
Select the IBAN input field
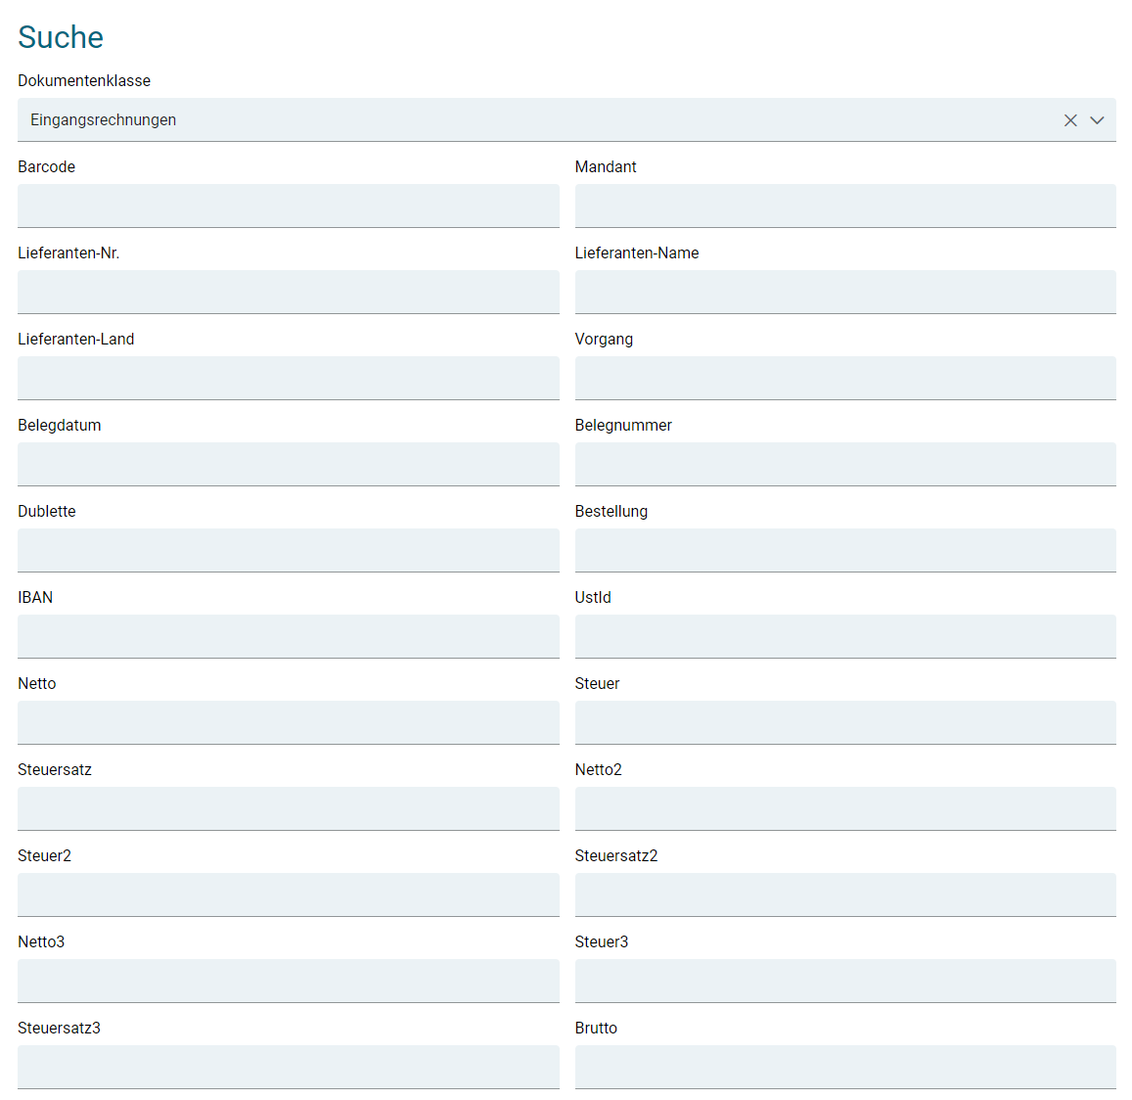[x=288, y=636]
